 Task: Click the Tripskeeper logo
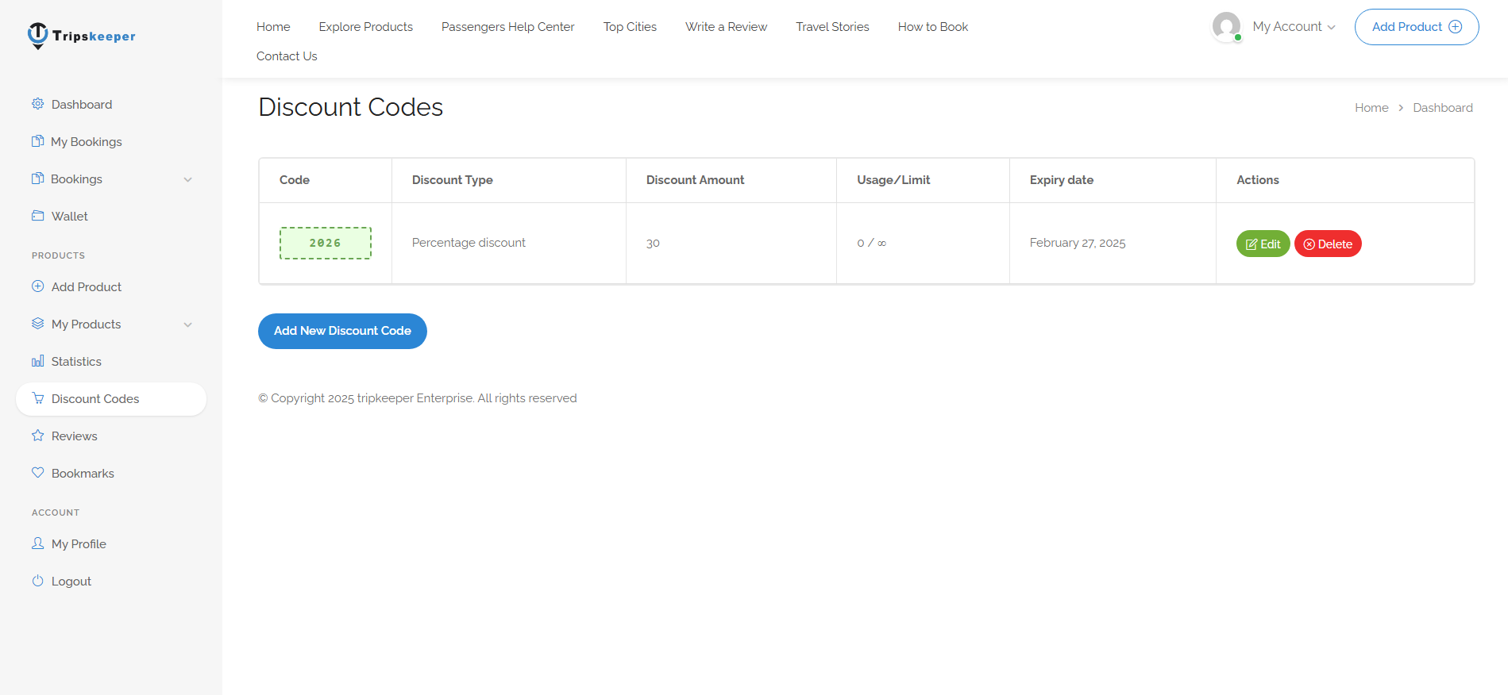tap(82, 36)
